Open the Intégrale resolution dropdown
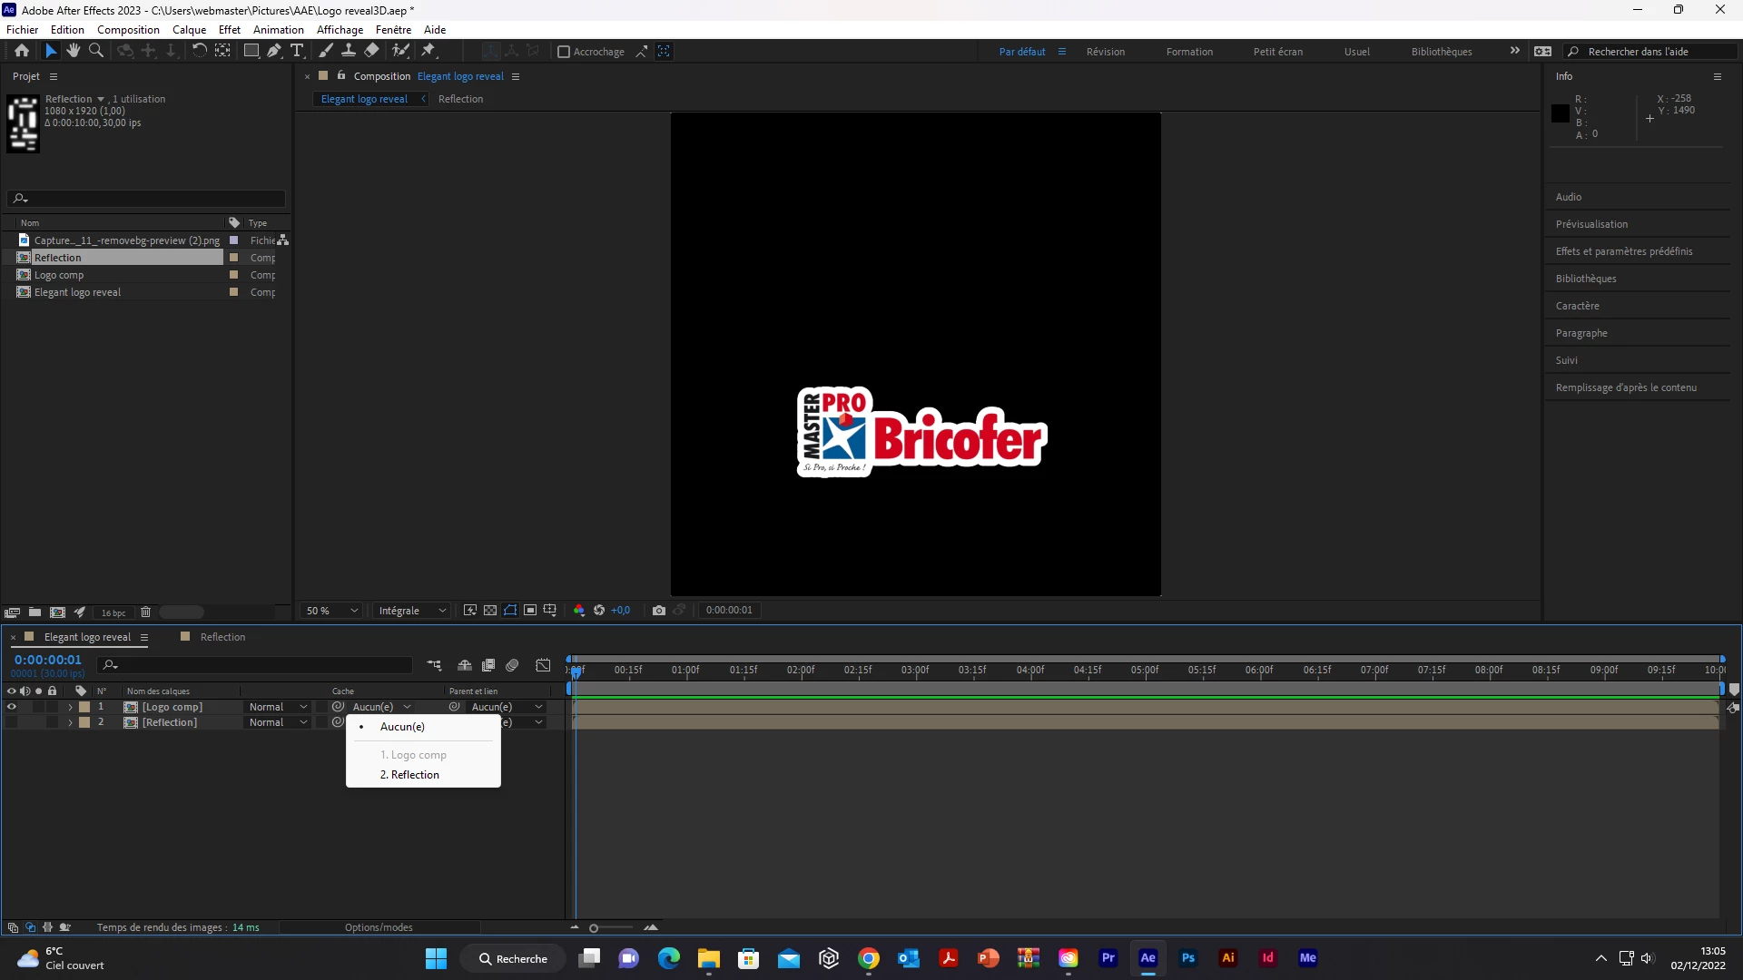The height and width of the screenshot is (980, 1743). click(412, 611)
